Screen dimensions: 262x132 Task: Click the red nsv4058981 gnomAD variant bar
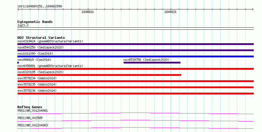pyautogui.click(x=135, y=69)
